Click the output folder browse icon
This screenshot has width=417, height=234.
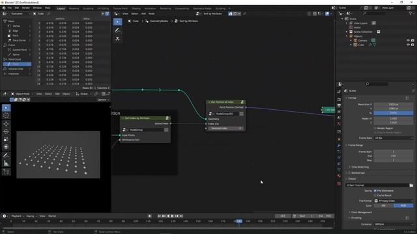click(x=411, y=185)
